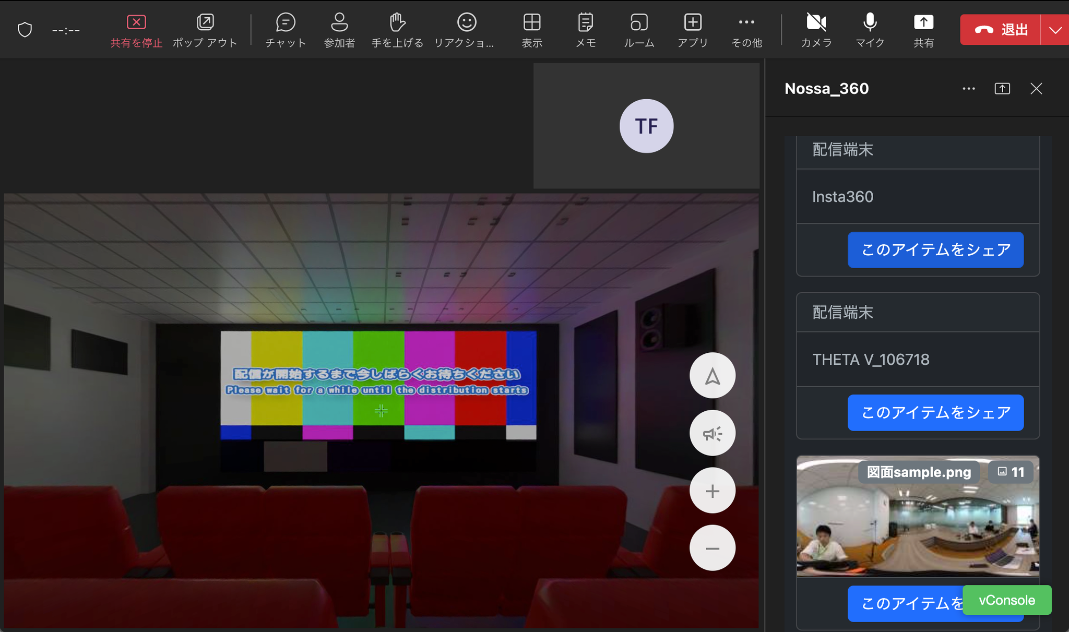Share the THETA V_106718 device item
Screen dimensions: 1069x632
click(935, 413)
